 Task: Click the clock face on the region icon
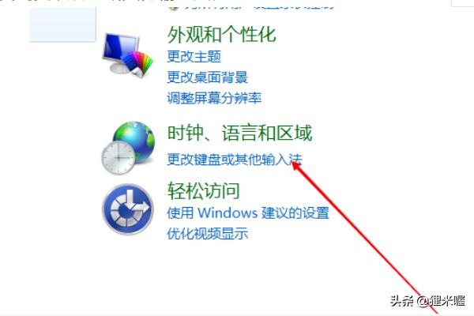tap(118, 157)
